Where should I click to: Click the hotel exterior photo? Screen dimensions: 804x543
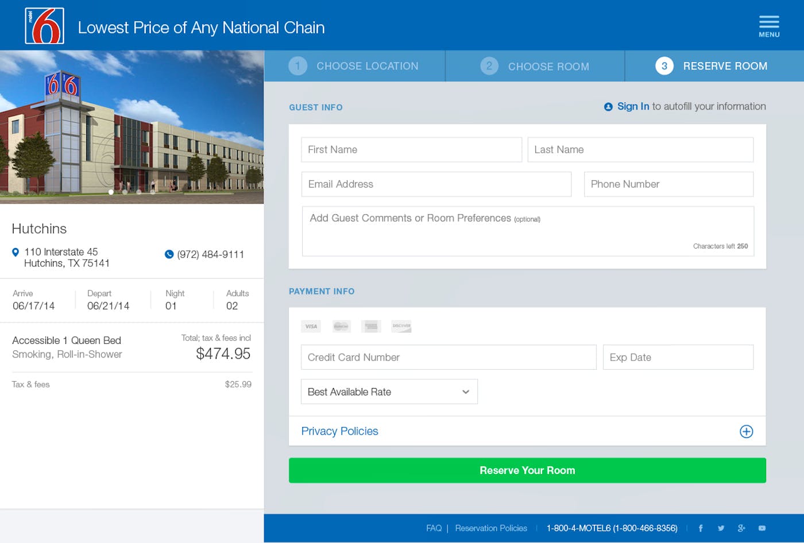tap(132, 127)
